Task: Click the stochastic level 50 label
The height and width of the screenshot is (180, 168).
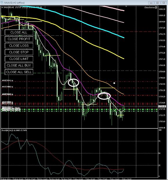Action: tap(159, 154)
